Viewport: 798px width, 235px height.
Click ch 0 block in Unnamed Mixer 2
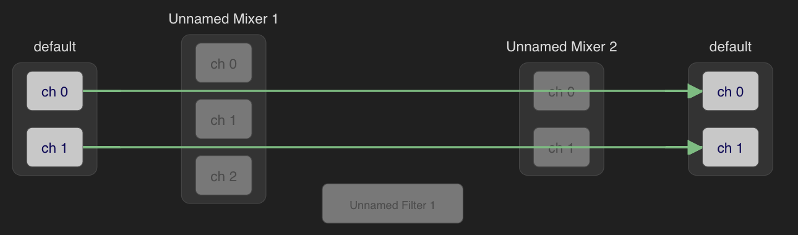[561, 92]
